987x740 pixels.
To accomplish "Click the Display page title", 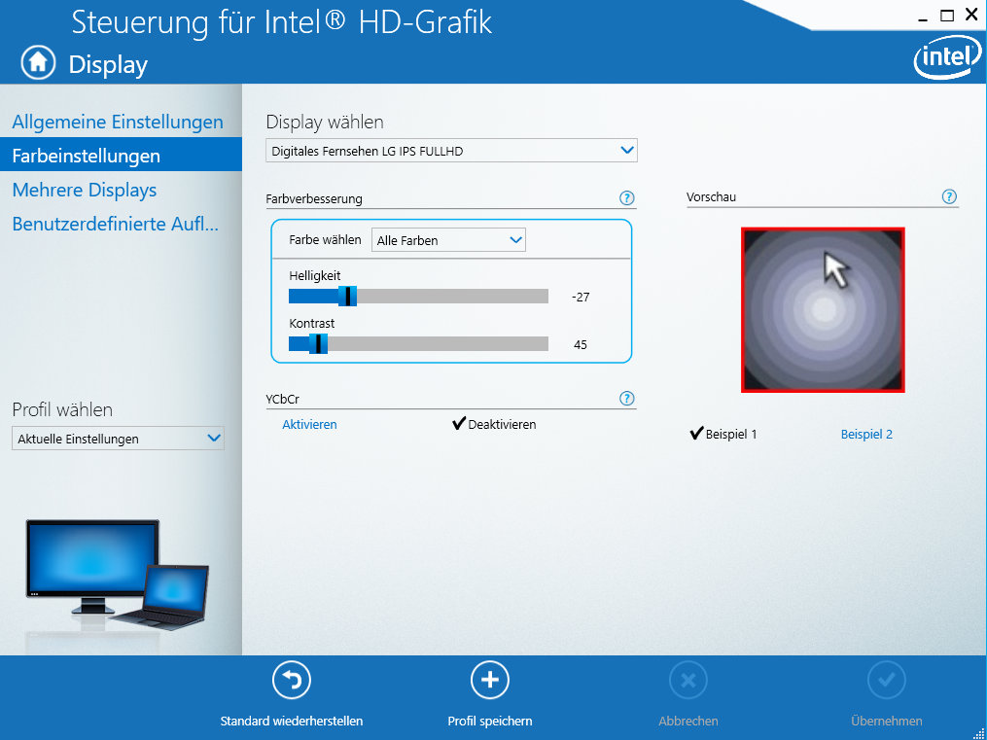I will [x=108, y=65].
